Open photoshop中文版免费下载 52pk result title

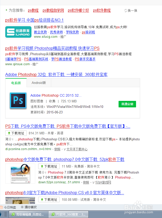[x=65, y=159]
